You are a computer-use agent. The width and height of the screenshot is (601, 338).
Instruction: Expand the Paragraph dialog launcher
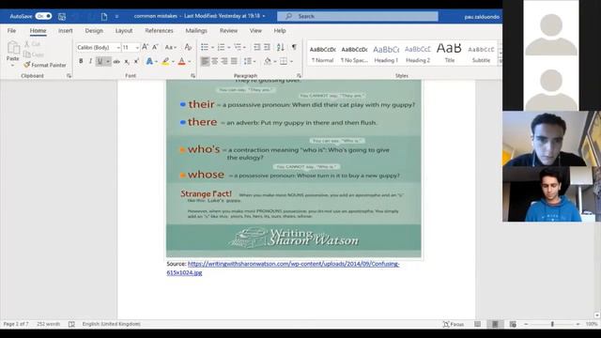pyautogui.click(x=299, y=76)
